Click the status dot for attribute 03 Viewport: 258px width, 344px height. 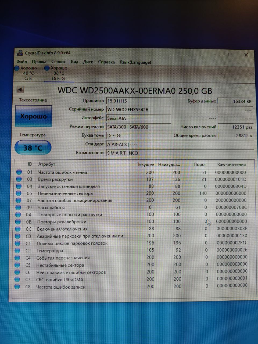(19, 179)
